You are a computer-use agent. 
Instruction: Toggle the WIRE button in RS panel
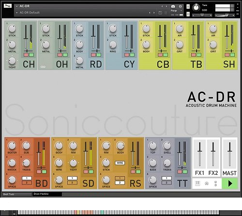(120, 163)
